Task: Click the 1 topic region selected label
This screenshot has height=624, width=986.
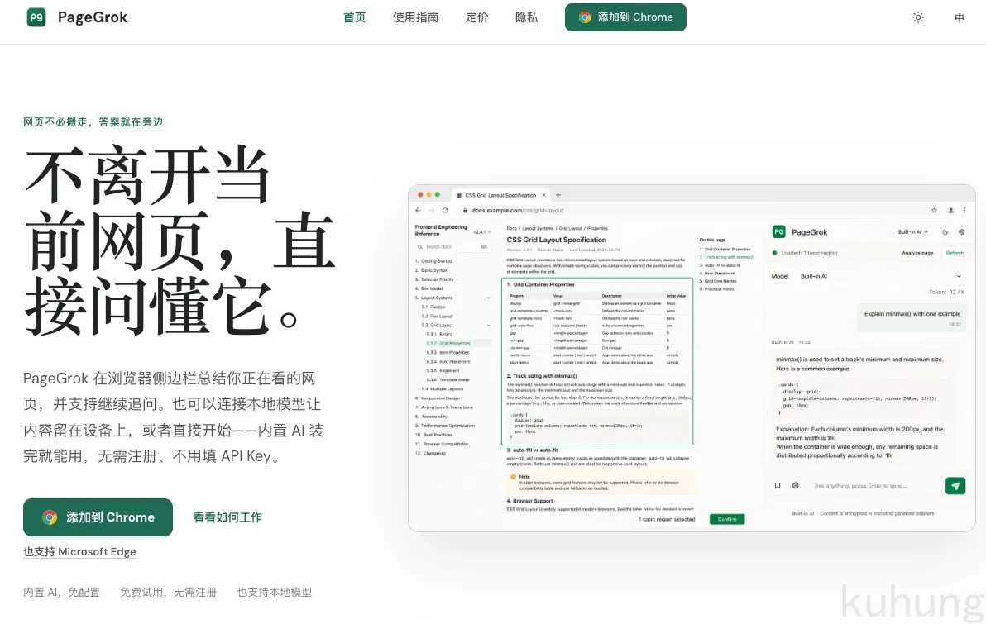Action: [x=667, y=519]
